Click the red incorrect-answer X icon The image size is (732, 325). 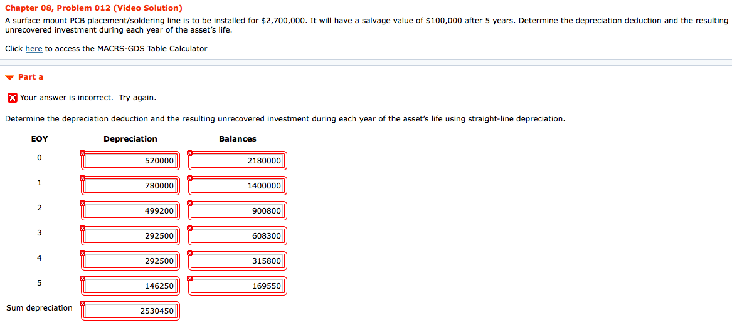(x=13, y=98)
